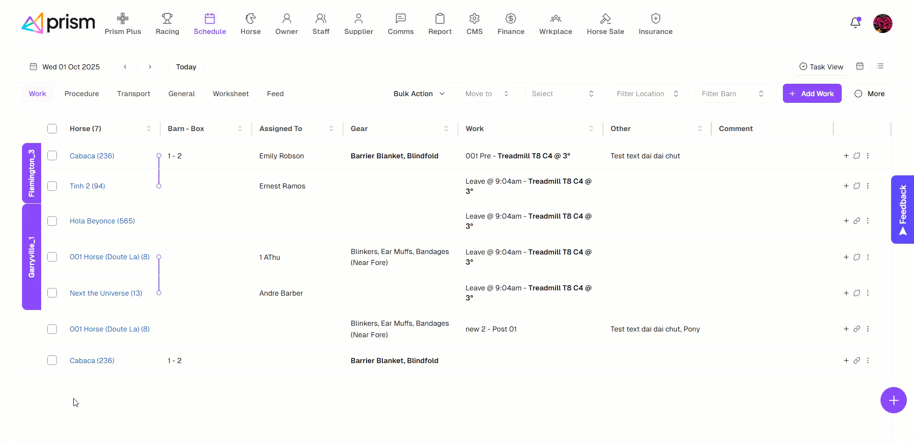Switch to list view icon

coord(880,66)
